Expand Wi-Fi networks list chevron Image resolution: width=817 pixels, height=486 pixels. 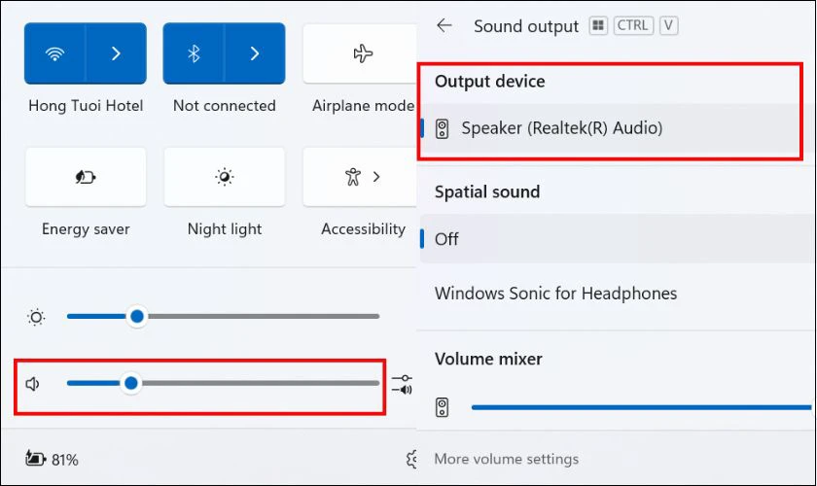(116, 53)
